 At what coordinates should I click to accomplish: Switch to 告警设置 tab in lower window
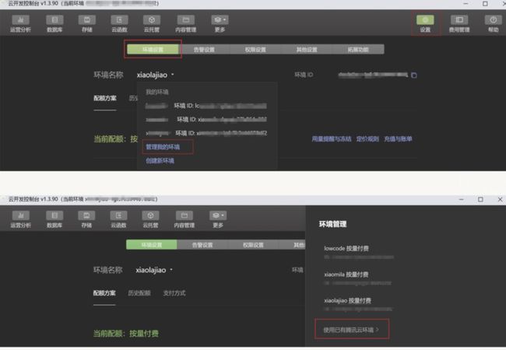(202, 245)
